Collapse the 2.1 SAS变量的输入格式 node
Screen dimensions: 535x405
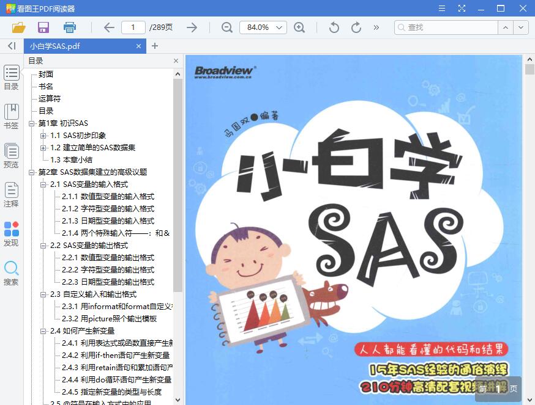(43, 184)
